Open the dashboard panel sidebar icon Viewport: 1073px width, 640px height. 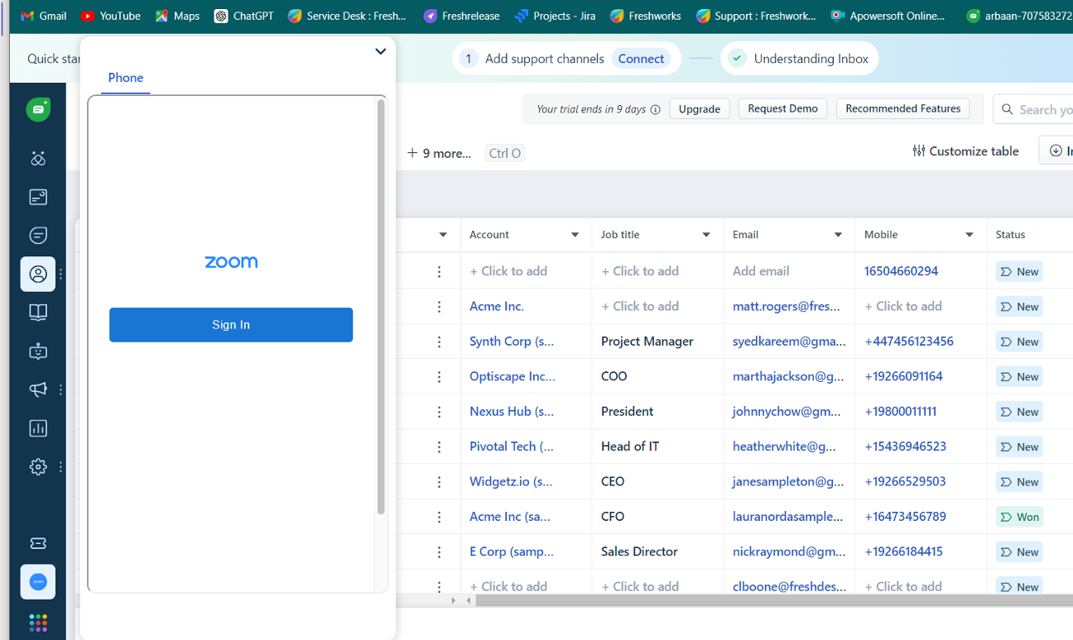[x=38, y=197]
